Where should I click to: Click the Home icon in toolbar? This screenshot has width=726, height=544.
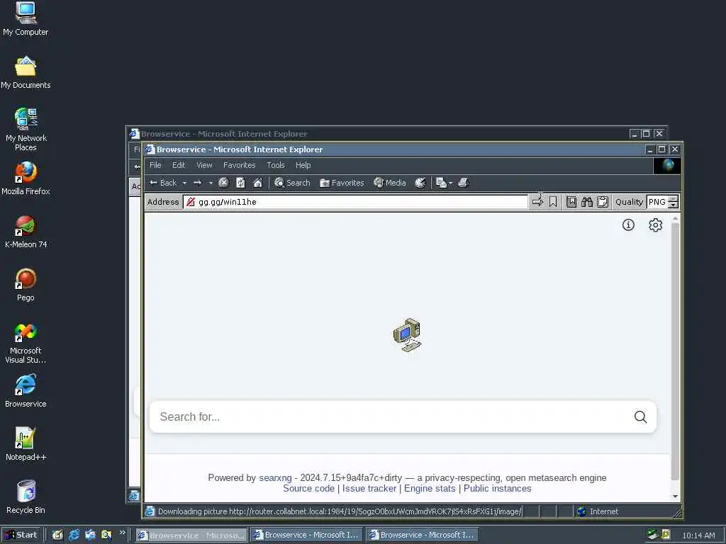pos(258,183)
